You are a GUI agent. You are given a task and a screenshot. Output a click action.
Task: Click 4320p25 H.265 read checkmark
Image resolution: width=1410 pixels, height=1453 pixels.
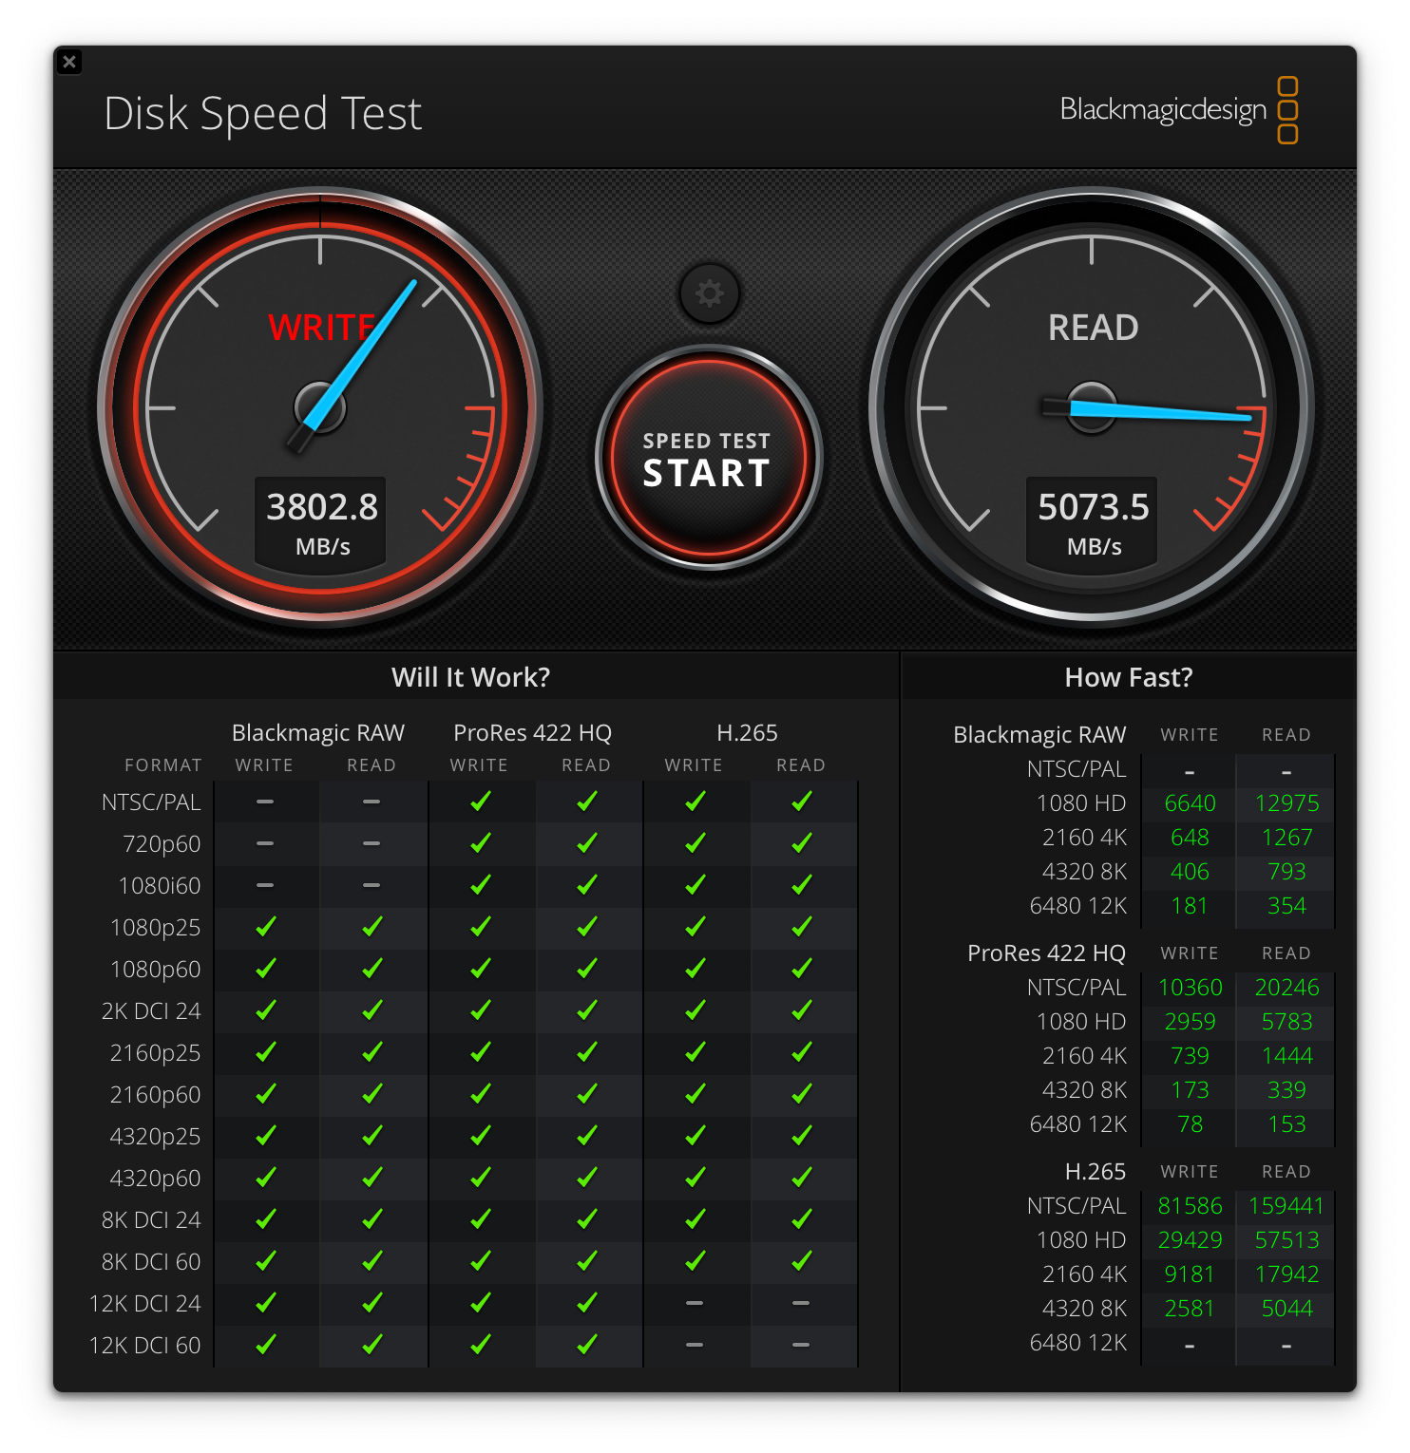click(802, 1136)
